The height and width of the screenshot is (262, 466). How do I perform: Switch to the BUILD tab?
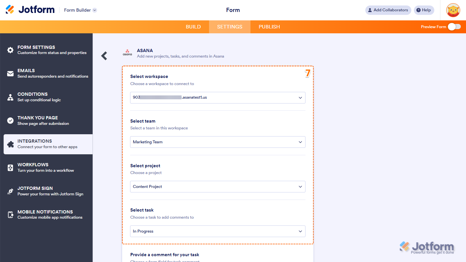[193, 27]
